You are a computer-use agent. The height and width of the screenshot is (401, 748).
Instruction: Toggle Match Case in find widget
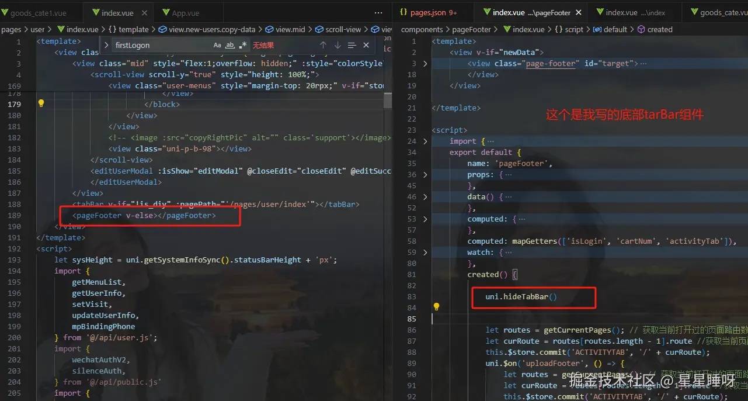(217, 45)
